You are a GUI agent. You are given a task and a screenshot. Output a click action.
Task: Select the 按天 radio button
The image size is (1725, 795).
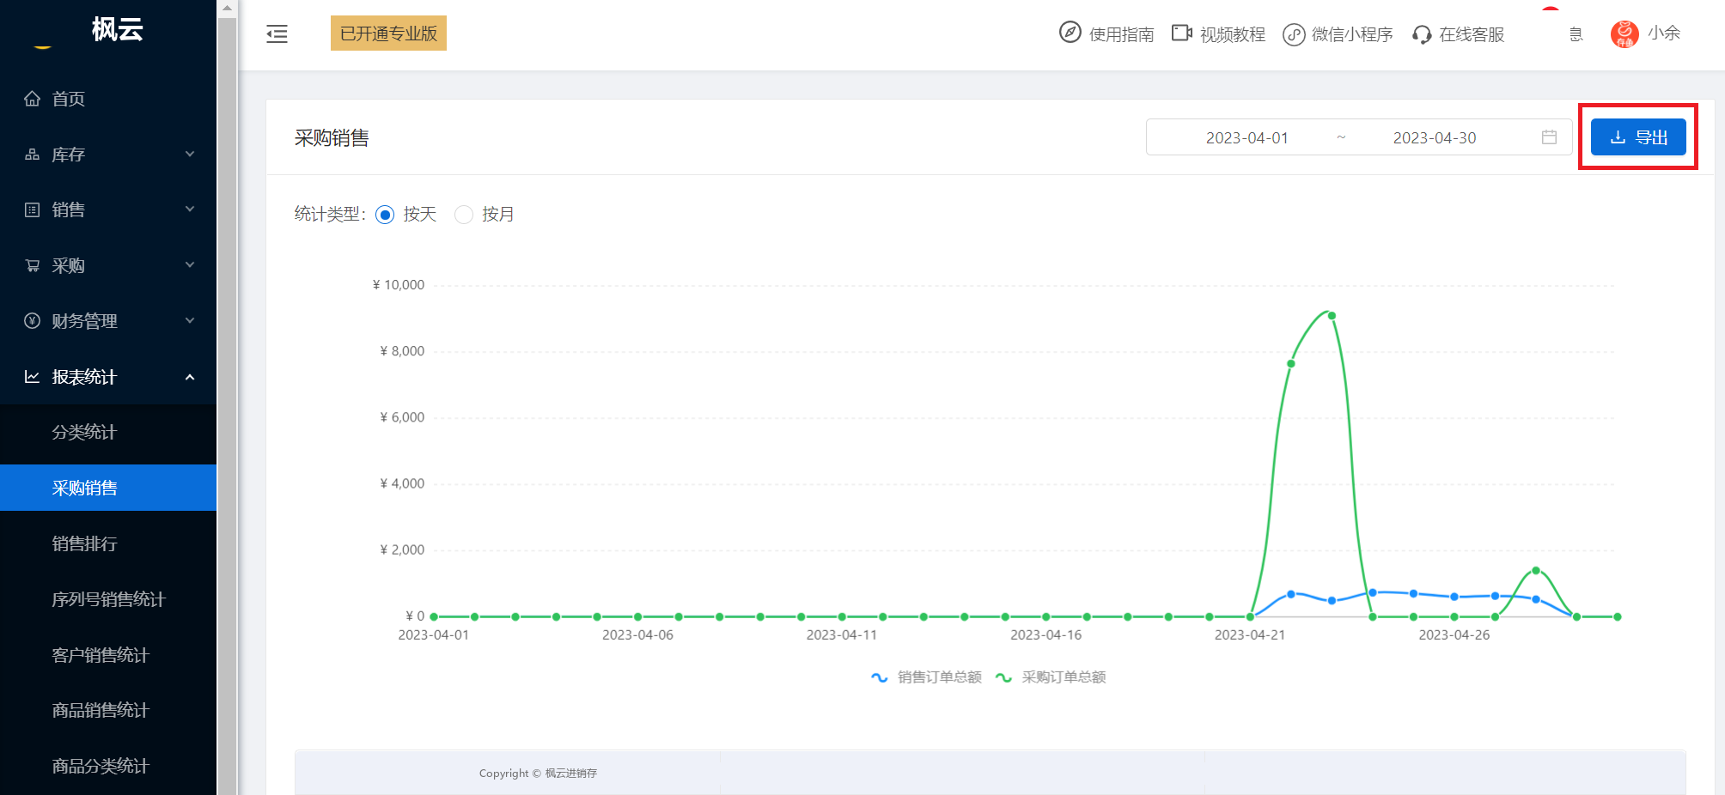tap(385, 215)
